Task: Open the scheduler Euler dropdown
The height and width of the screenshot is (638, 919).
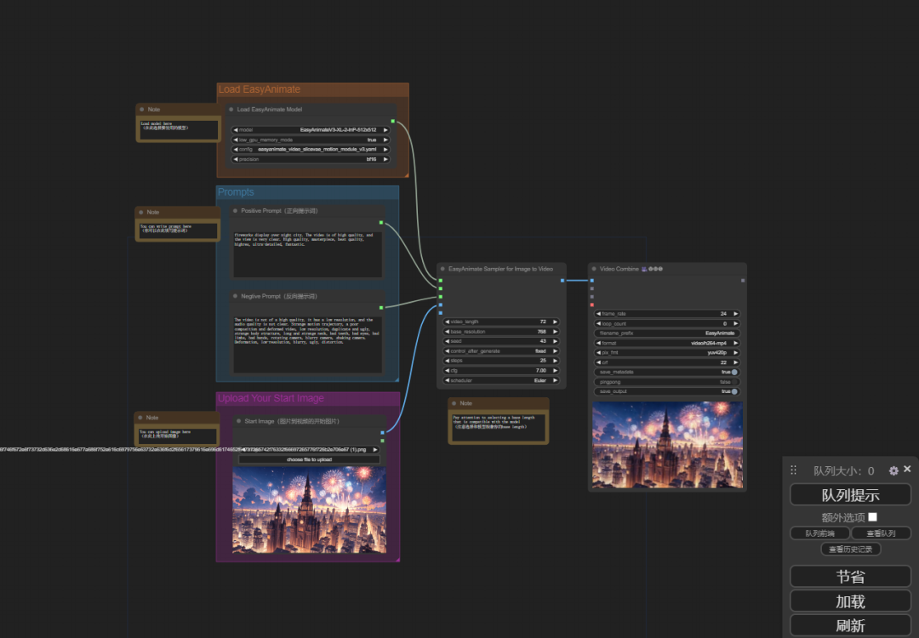Action: (501, 380)
